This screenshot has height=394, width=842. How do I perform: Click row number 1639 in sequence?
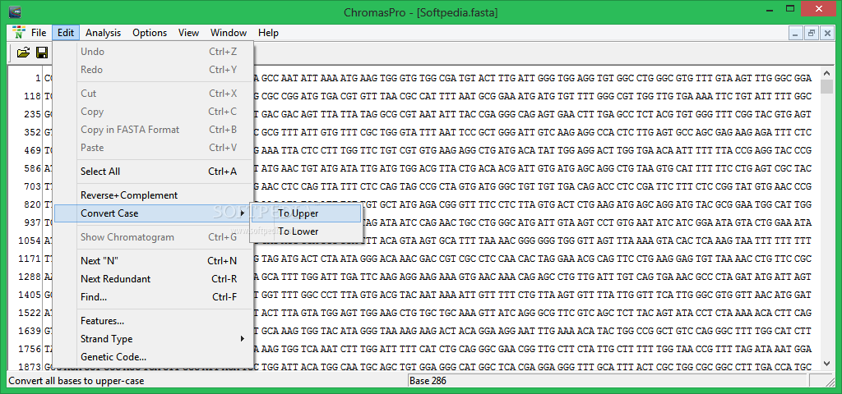[x=30, y=332]
